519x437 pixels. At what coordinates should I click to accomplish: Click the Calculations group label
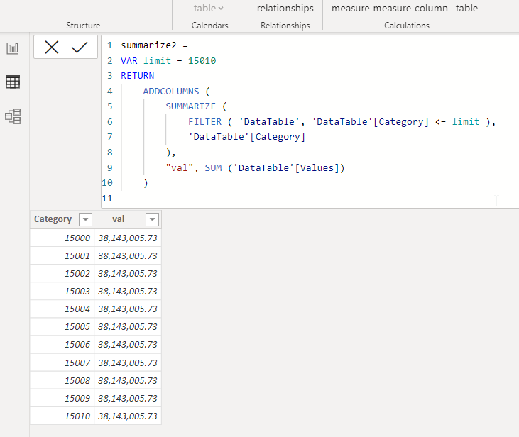407,26
